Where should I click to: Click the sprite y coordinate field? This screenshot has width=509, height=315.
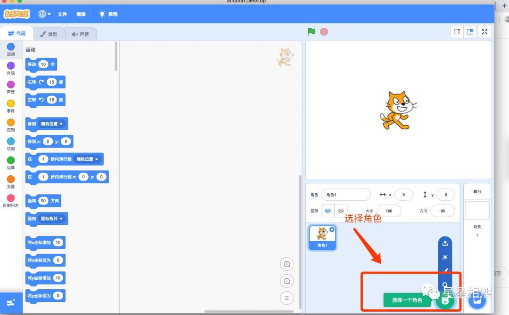click(x=446, y=195)
